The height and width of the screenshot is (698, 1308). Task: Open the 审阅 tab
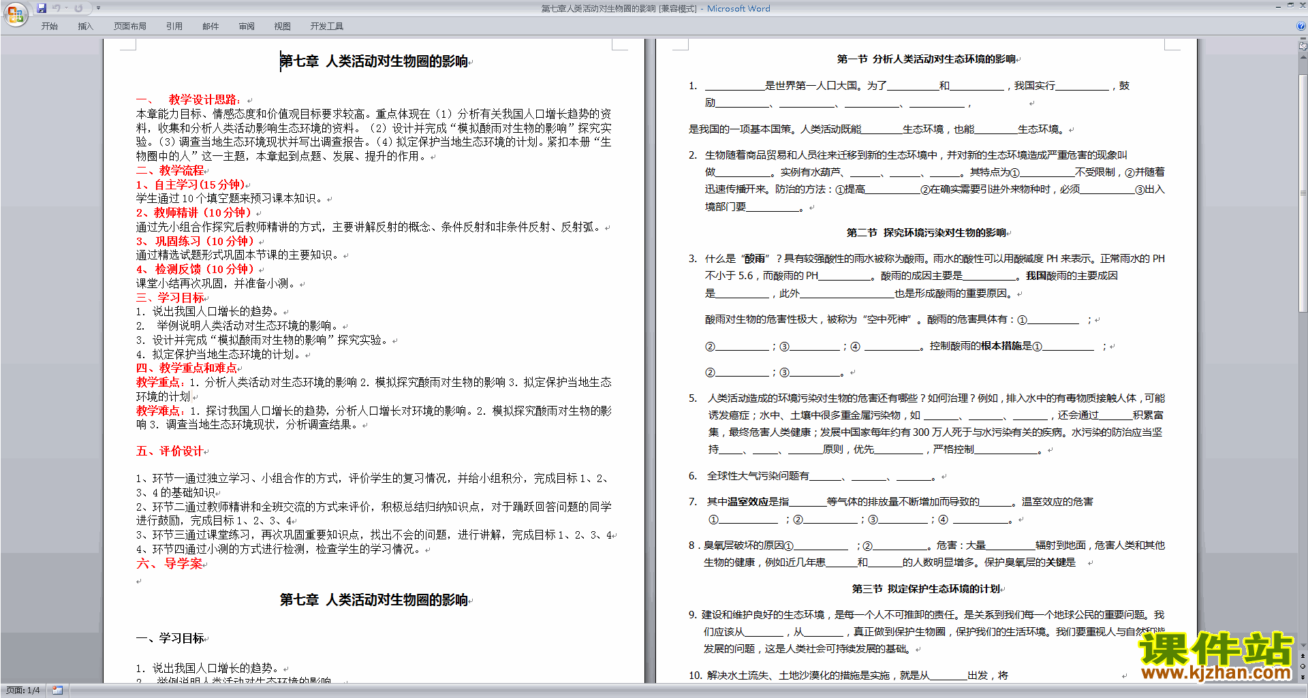(x=247, y=26)
